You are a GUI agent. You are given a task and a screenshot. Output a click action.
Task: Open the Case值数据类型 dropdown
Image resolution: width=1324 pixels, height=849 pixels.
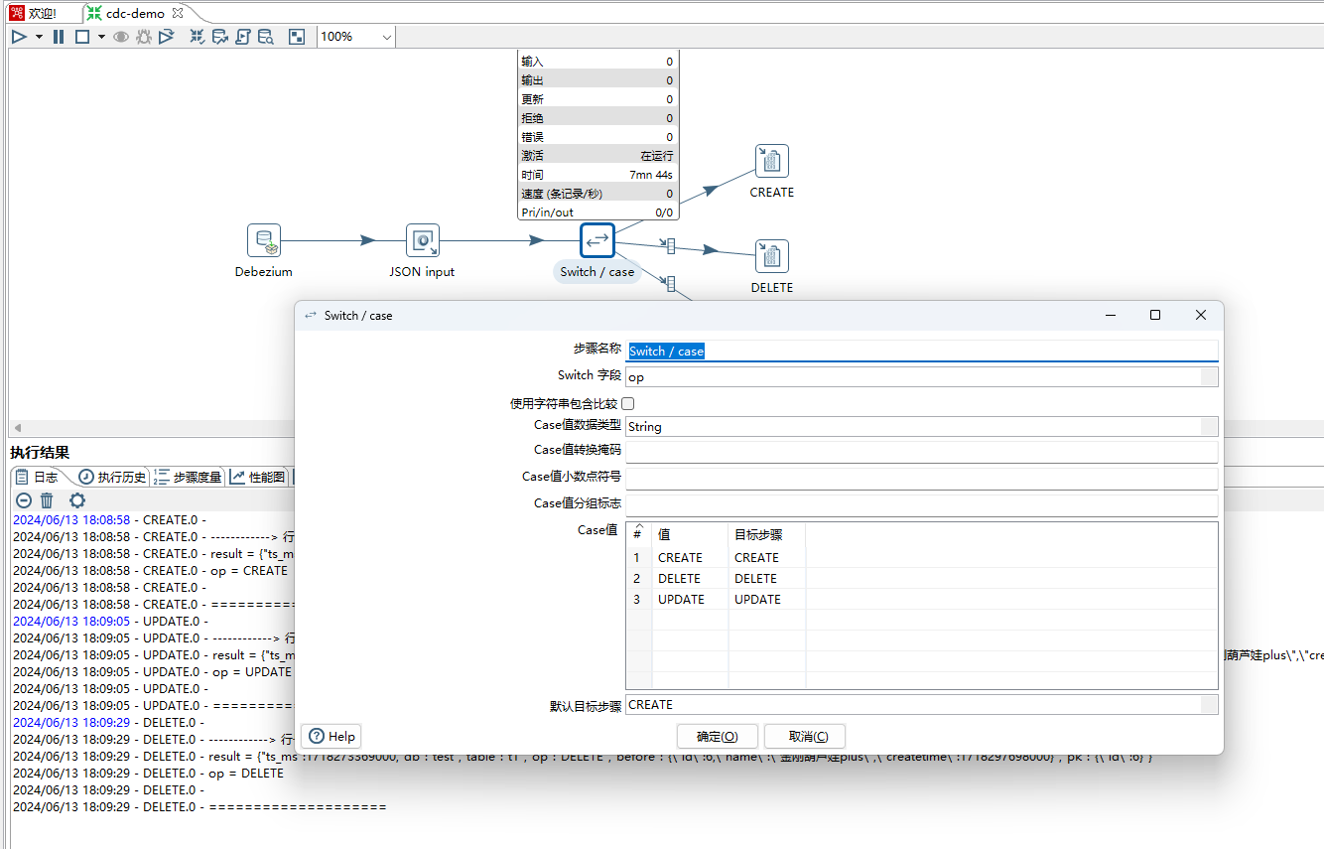pyautogui.click(x=1208, y=427)
